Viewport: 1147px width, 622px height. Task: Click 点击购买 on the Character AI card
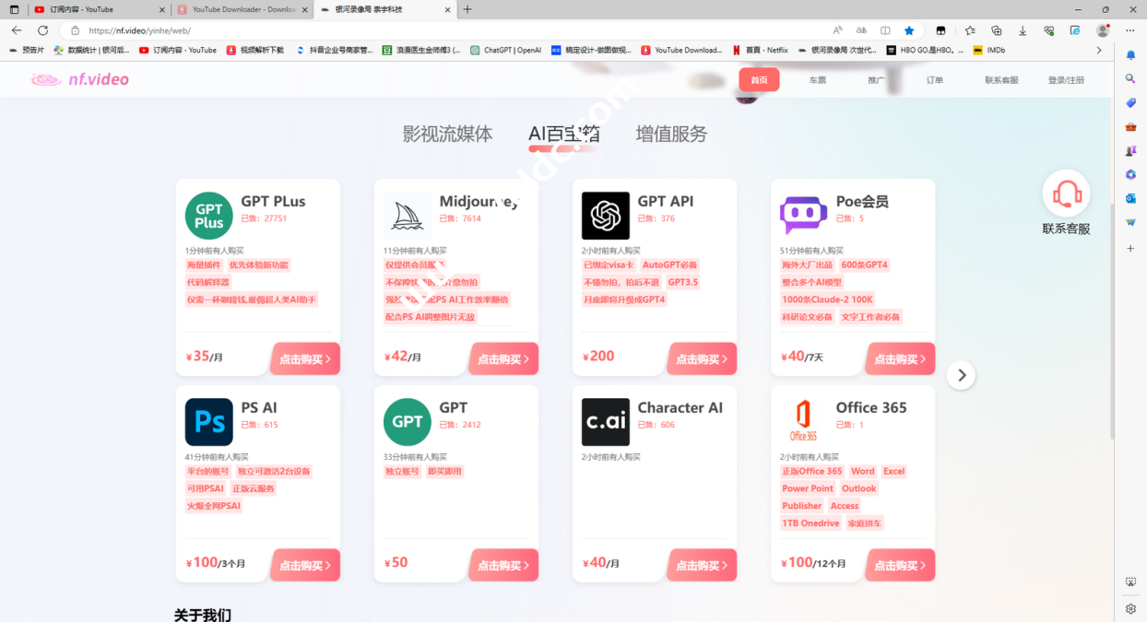[x=702, y=565]
